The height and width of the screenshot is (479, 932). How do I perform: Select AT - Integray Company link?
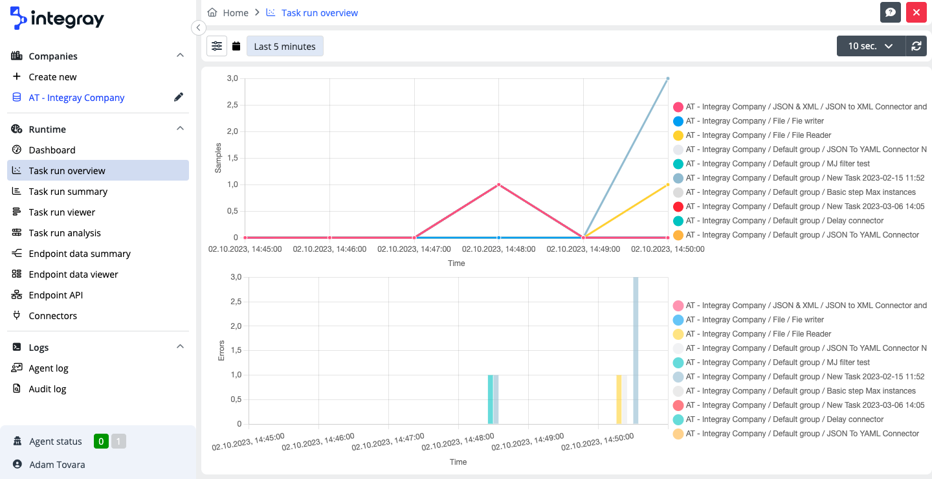coord(76,98)
